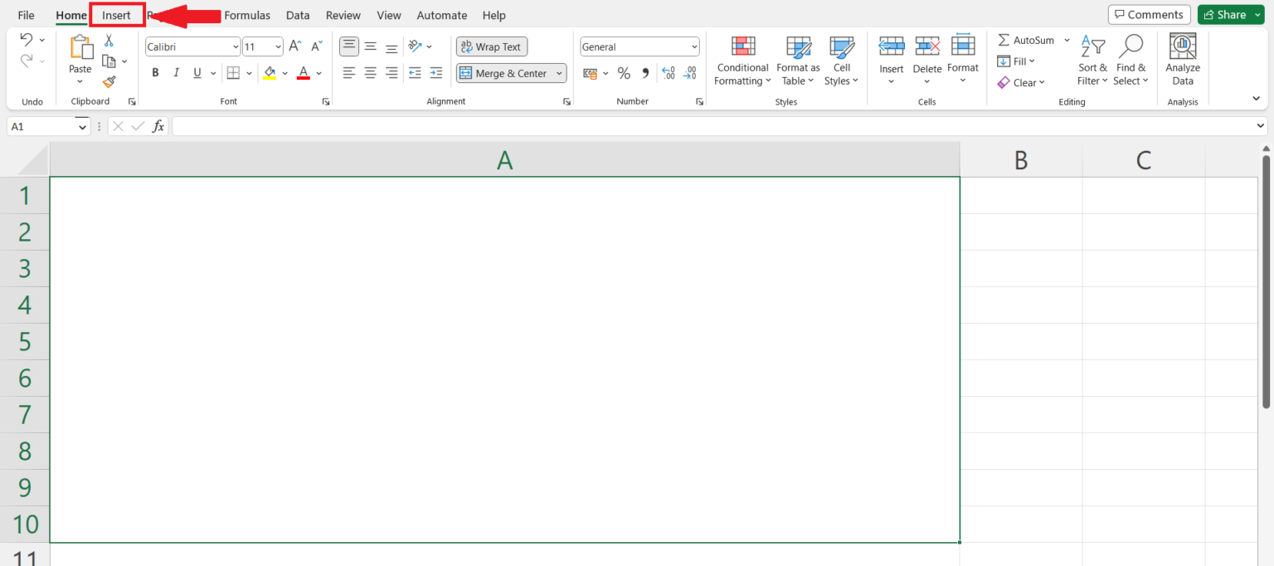
Task: Click Increase Decimal
Action: click(x=668, y=73)
